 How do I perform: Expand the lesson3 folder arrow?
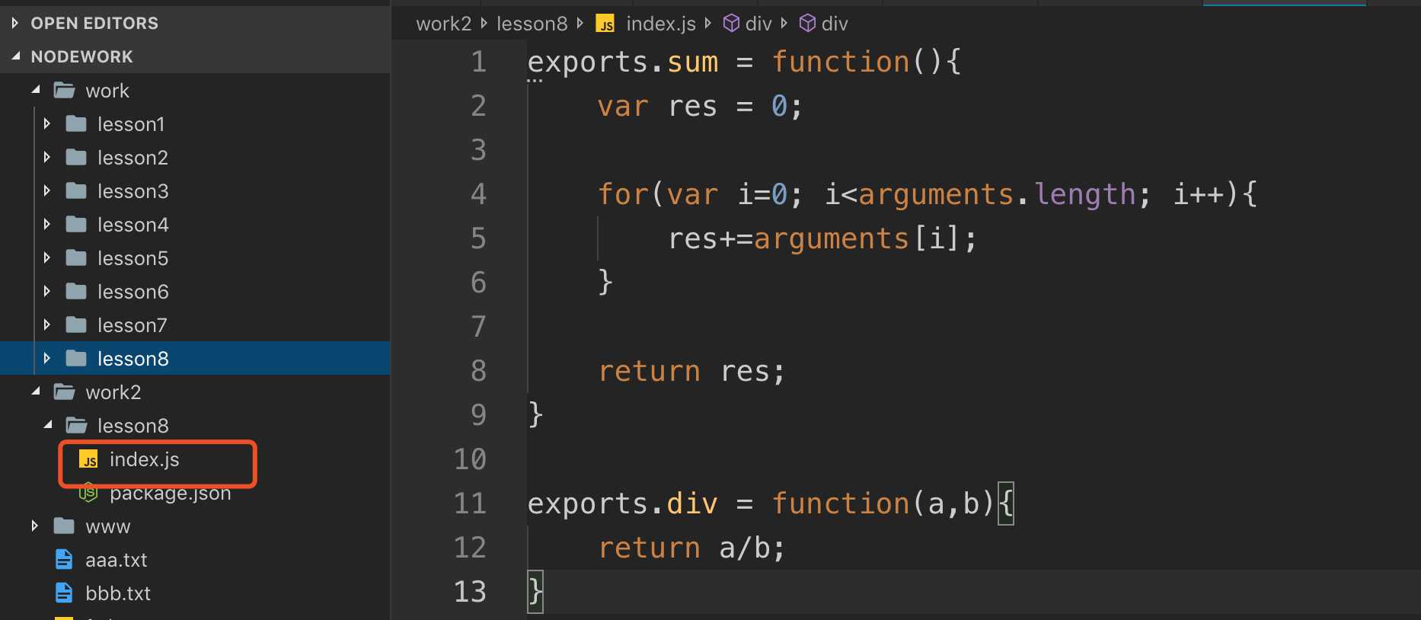pos(47,190)
